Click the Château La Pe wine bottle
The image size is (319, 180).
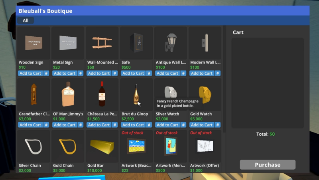pos(102,95)
